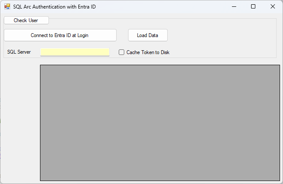
Task: Minimize the SQL Arc Authentication window
Action: click(x=234, y=7)
